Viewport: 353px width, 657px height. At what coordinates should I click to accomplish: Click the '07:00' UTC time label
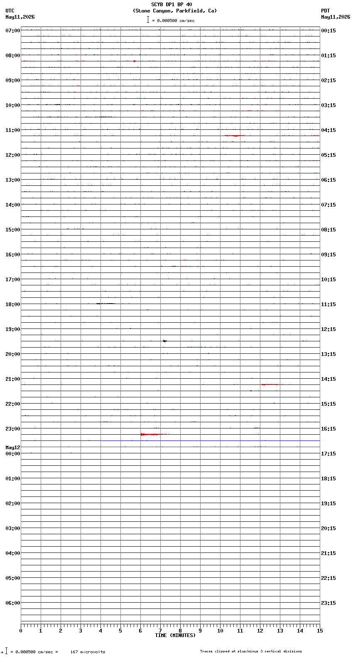coord(13,31)
